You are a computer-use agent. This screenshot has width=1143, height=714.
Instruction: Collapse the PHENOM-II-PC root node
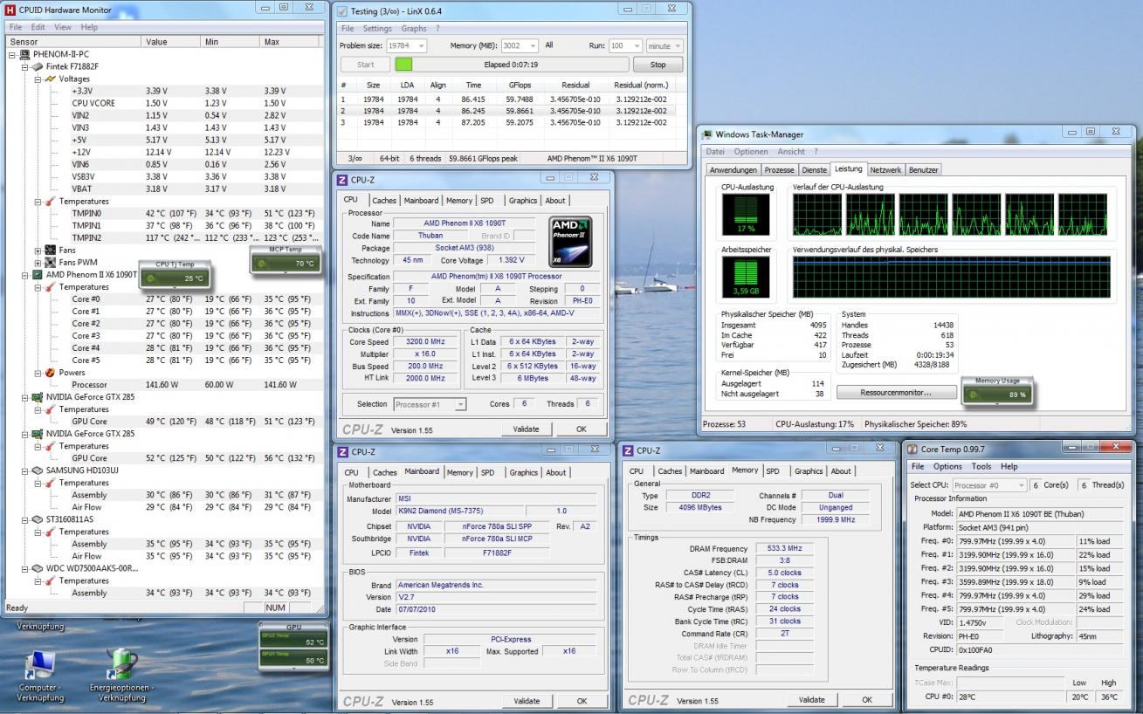point(12,54)
